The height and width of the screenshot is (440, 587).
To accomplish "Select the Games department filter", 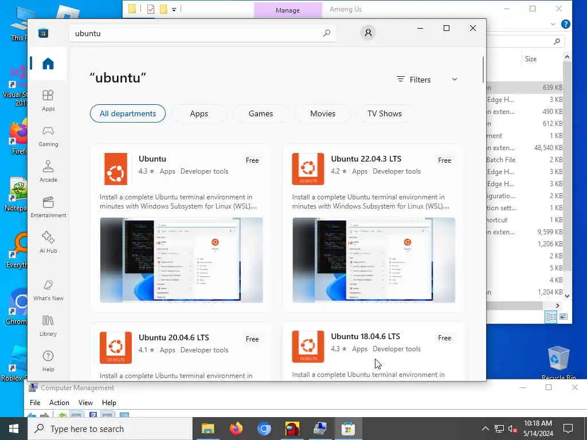I will coord(261,113).
